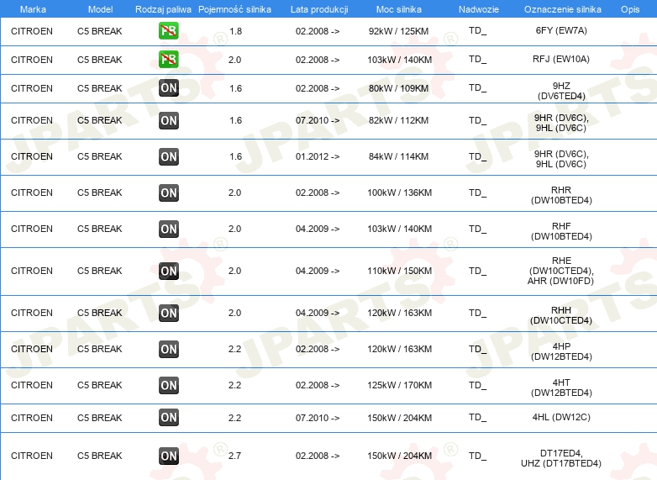Click the Pojemność silnika column header
The width and height of the screenshot is (657, 480).
[x=234, y=9]
